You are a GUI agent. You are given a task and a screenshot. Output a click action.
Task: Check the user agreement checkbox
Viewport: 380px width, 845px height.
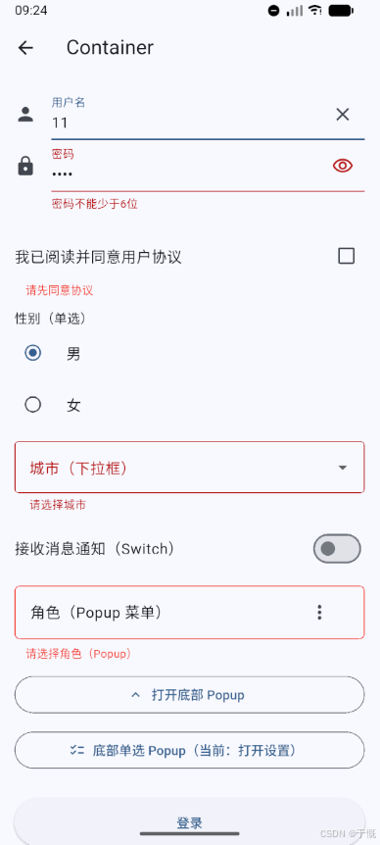click(x=346, y=256)
